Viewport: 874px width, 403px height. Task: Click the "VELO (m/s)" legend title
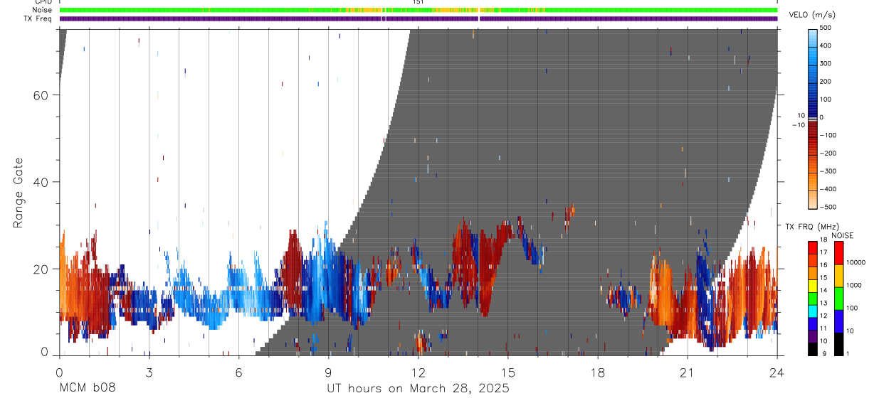click(812, 15)
